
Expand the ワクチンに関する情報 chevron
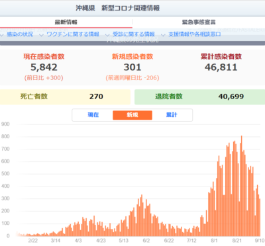point(41,35)
